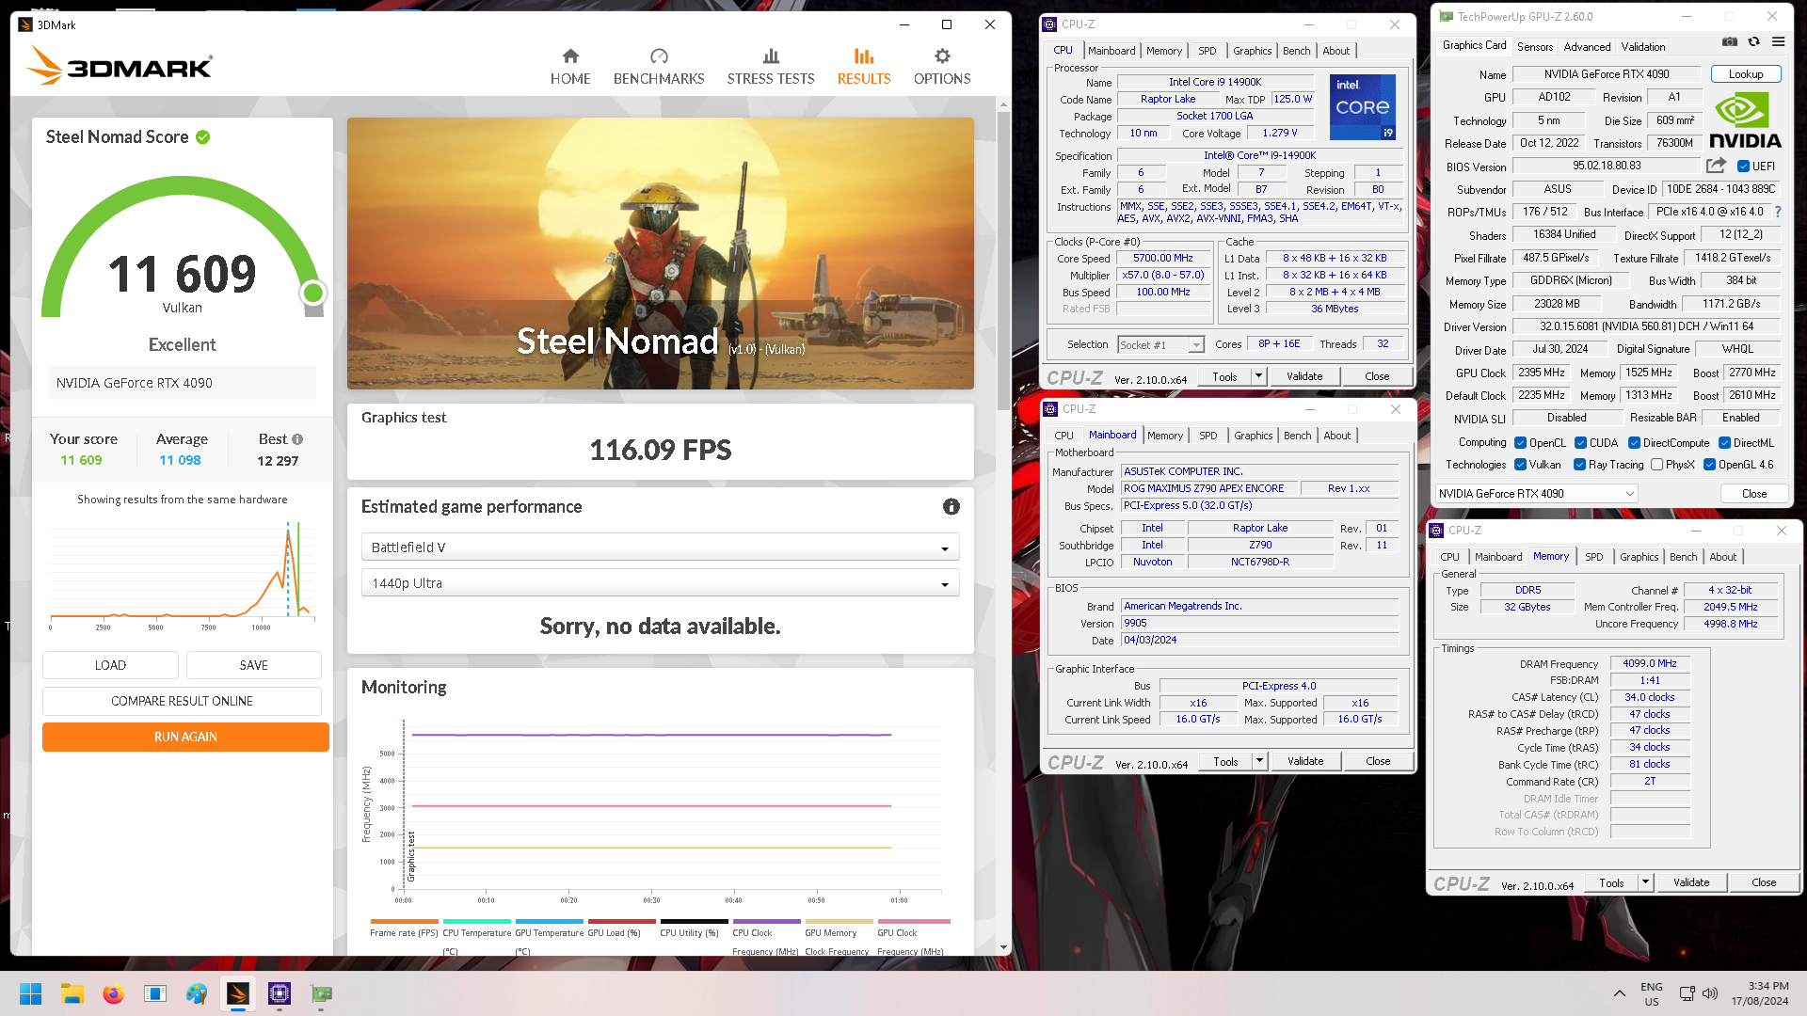Click the orange Frame rate legend swatch

pyautogui.click(x=404, y=922)
